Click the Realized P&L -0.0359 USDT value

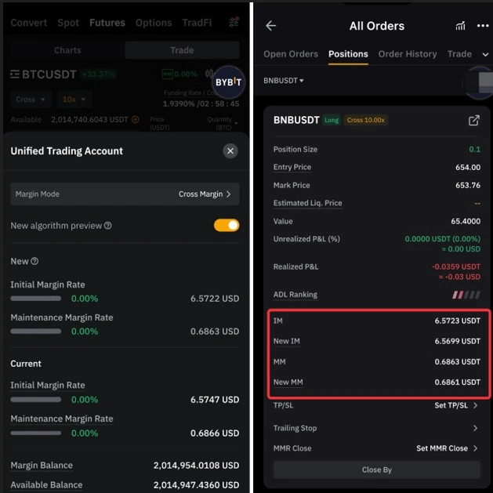point(456,267)
